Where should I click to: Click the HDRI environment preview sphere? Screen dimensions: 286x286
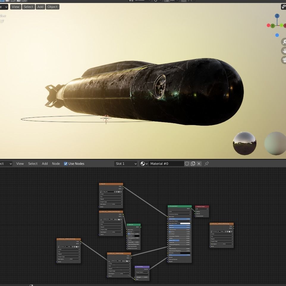click(x=245, y=143)
